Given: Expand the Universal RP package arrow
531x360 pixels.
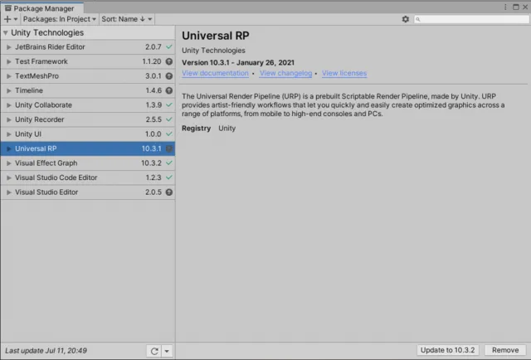Looking at the screenshot, I should (x=9, y=149).
